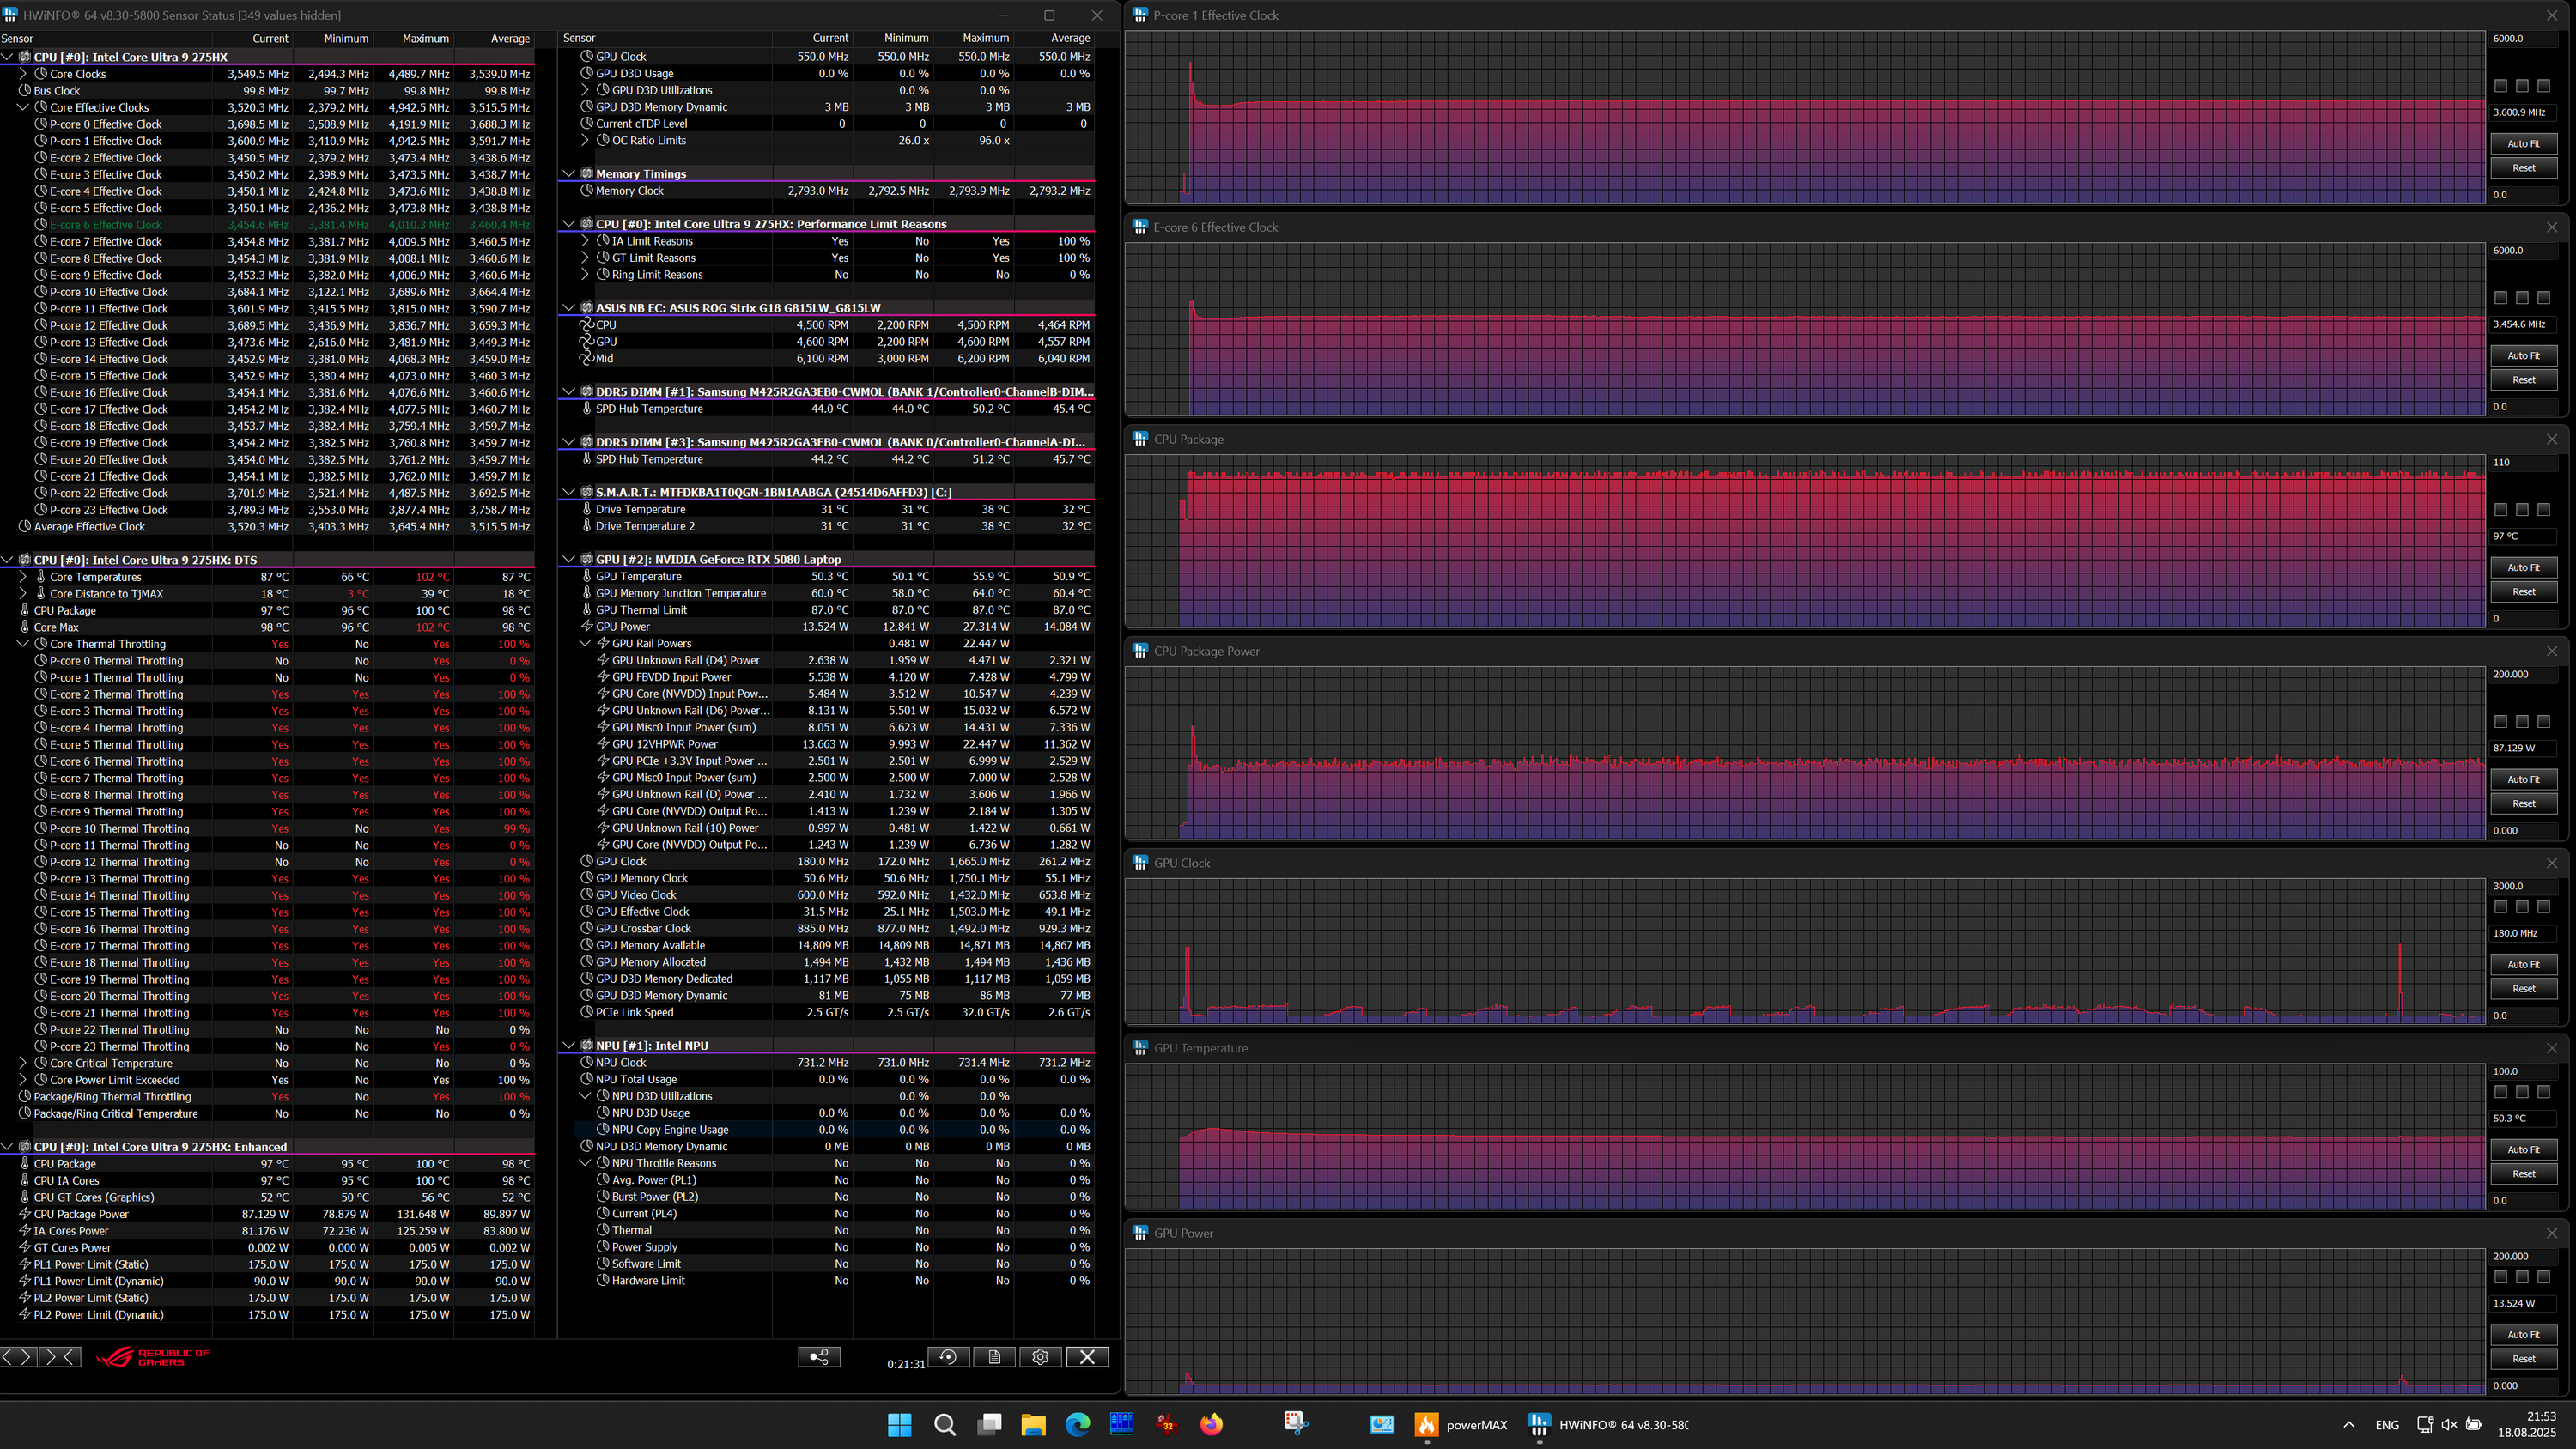Toggle middle checkbox in GPU Clock graph
The height and width of the screenshot is (1449, 2576).
point(2522,907)
